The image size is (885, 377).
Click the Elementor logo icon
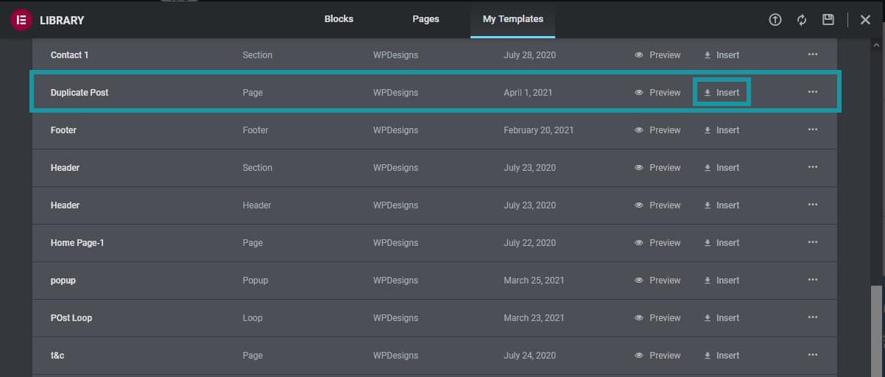[21, 20]
